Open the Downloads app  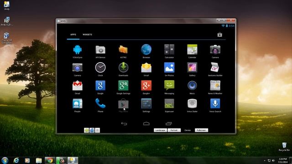(x=123, y=67)
